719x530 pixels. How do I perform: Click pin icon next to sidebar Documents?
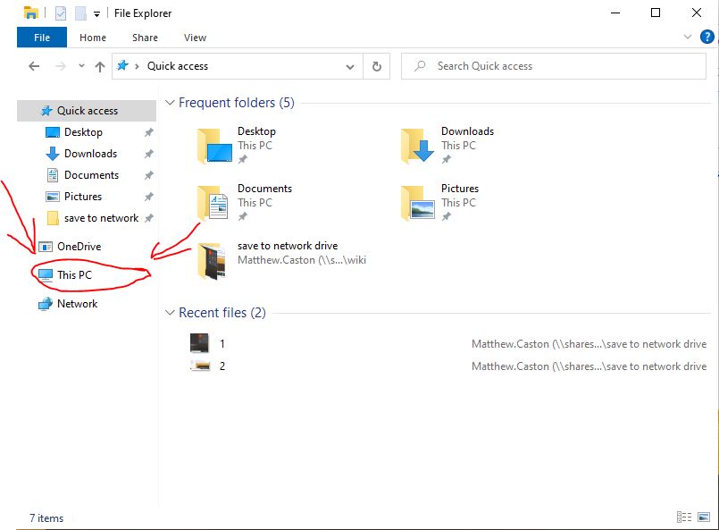pyautogui.click(x=148, y=175)
